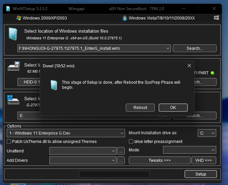The image size is (228, 185).
Task: Open Mount Installation drive letter C: dropdown
Action: (207, 133)
